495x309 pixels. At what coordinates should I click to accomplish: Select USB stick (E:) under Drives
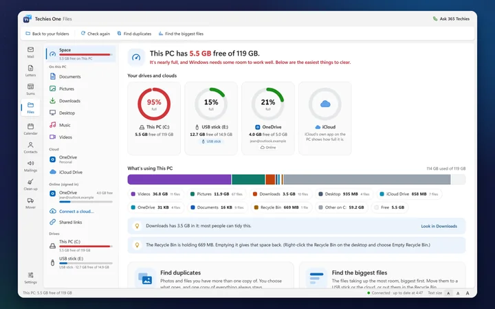pyautogui.click(x=81, y=262)
